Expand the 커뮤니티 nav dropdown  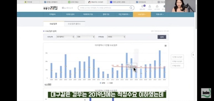(160, 14)
